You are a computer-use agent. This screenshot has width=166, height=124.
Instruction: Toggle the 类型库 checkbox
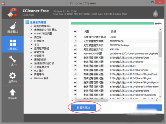(x=31, y=37)
